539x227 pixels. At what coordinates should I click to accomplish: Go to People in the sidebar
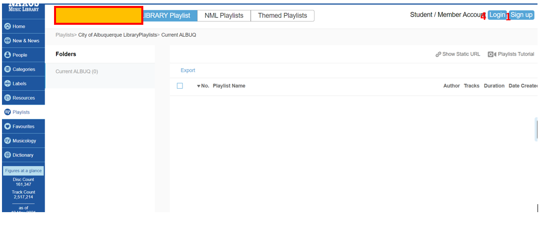(x=23, y=55)
